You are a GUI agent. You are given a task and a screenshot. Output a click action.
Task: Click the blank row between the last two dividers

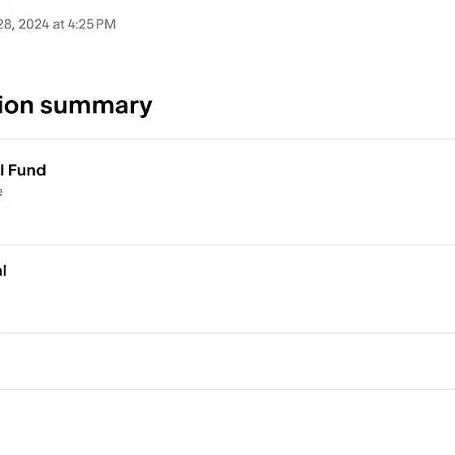[x=227, y=362]
